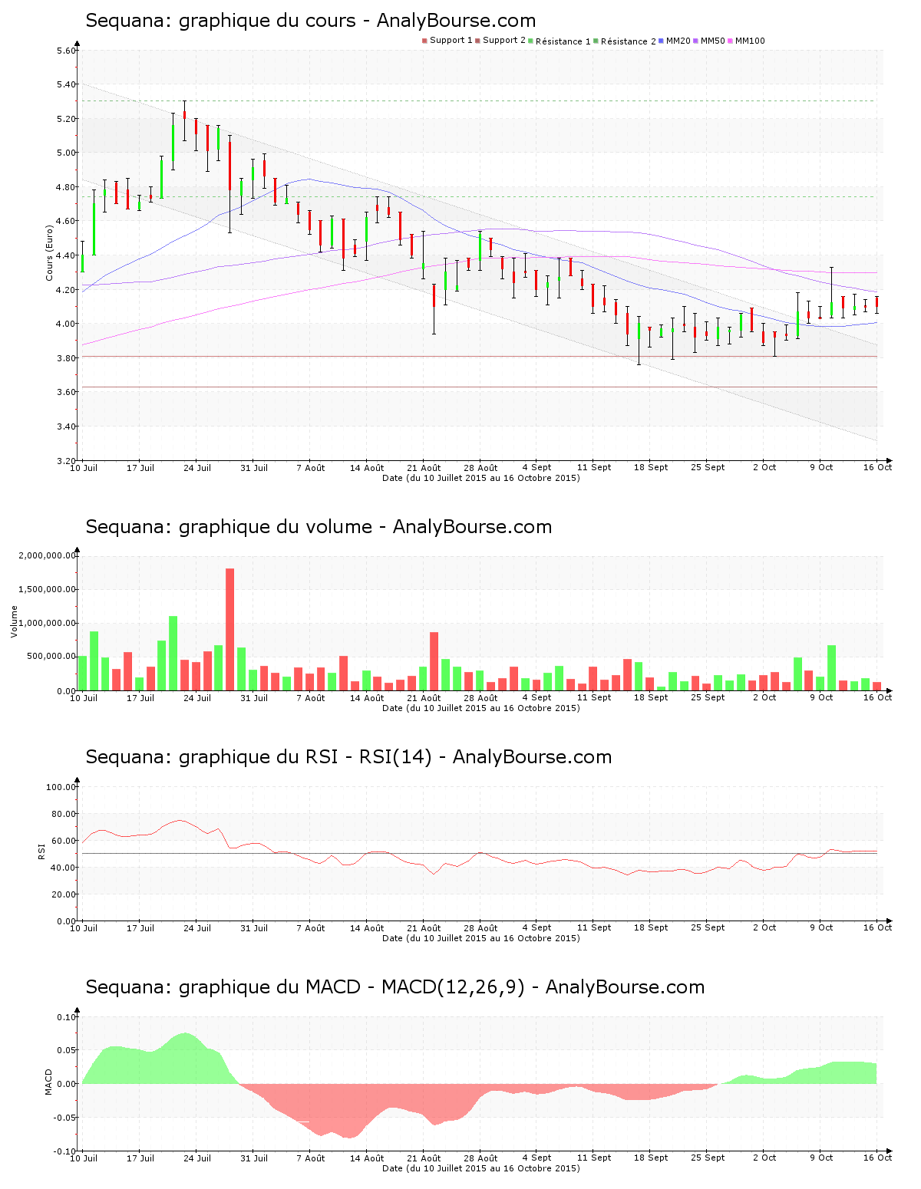Click the date range caption under price chart
Image resolution: width=921 pixels, height=1189 pixels.
click(481, 478)
